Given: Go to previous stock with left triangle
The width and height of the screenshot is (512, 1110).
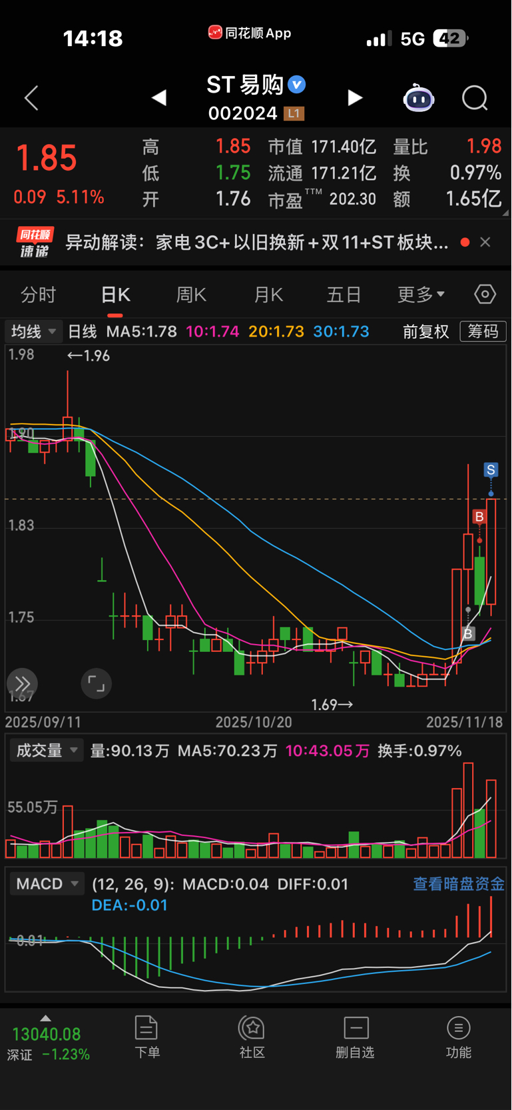Looking at the screenshot, I should (x=158, y=98).
